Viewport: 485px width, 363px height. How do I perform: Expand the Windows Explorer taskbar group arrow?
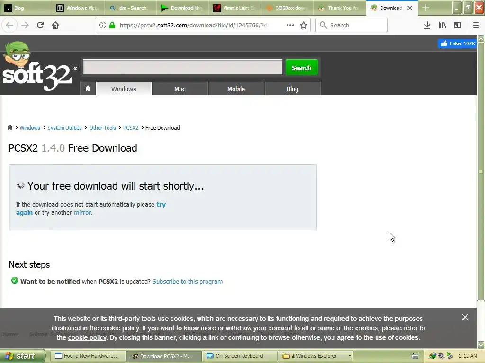[x=350, y=356]
